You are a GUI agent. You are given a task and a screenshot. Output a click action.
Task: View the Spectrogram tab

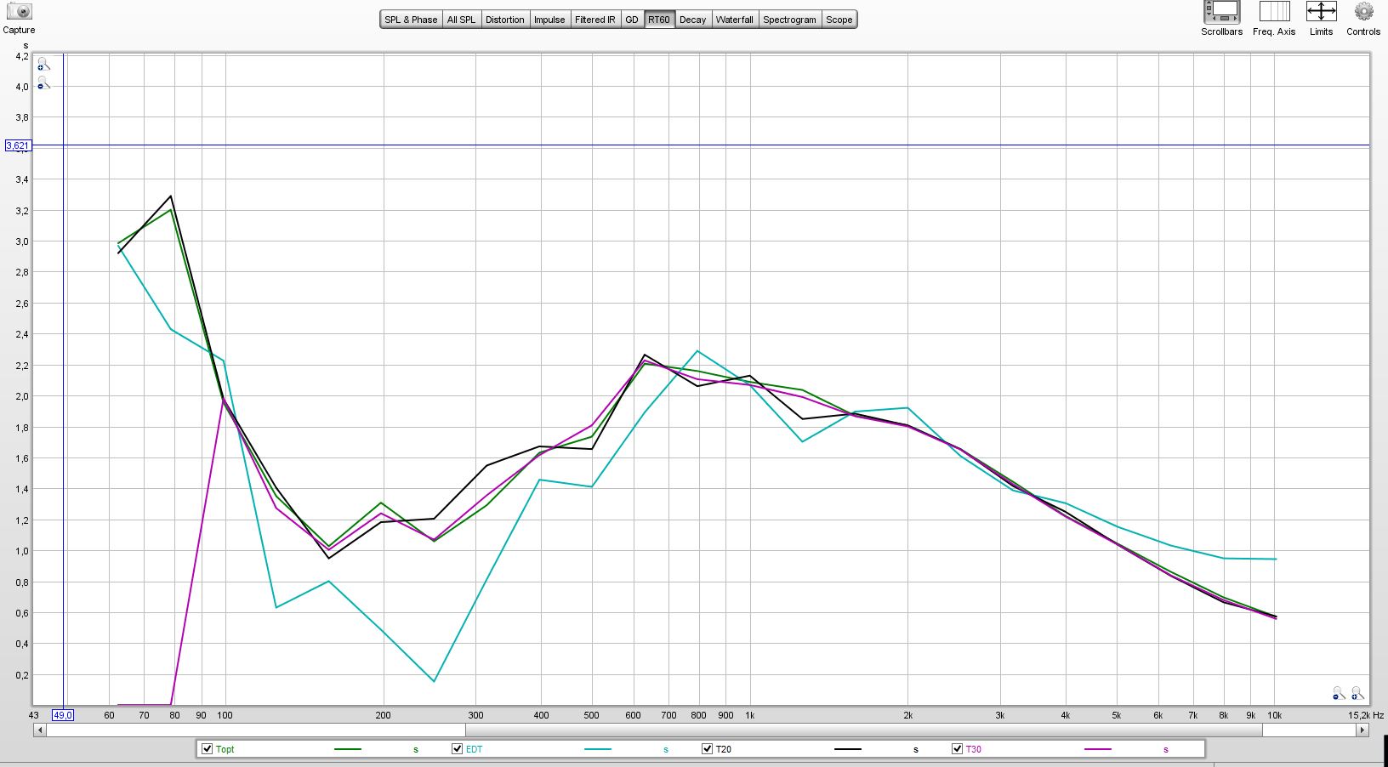[x=789, y=20]
